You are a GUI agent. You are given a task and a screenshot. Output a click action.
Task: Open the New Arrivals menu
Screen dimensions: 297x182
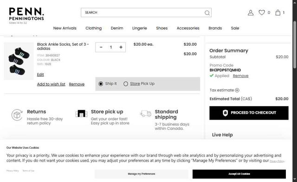point(65,28)
